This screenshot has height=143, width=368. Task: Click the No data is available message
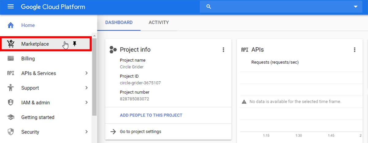click(x=295, y=102)
